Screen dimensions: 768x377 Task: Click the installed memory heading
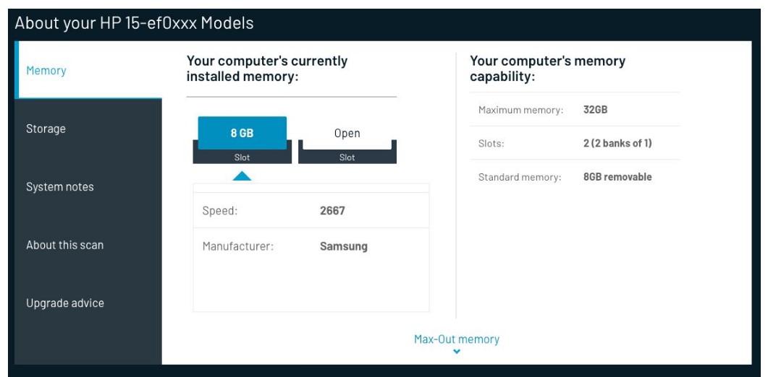pos(267,69)
